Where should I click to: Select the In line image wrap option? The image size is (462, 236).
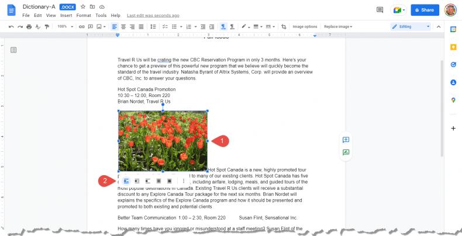click(x=126, y=181)
